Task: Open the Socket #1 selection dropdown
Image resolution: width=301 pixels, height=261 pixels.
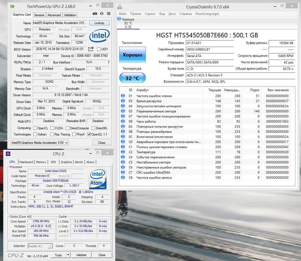Action: [x=40, y=246]
